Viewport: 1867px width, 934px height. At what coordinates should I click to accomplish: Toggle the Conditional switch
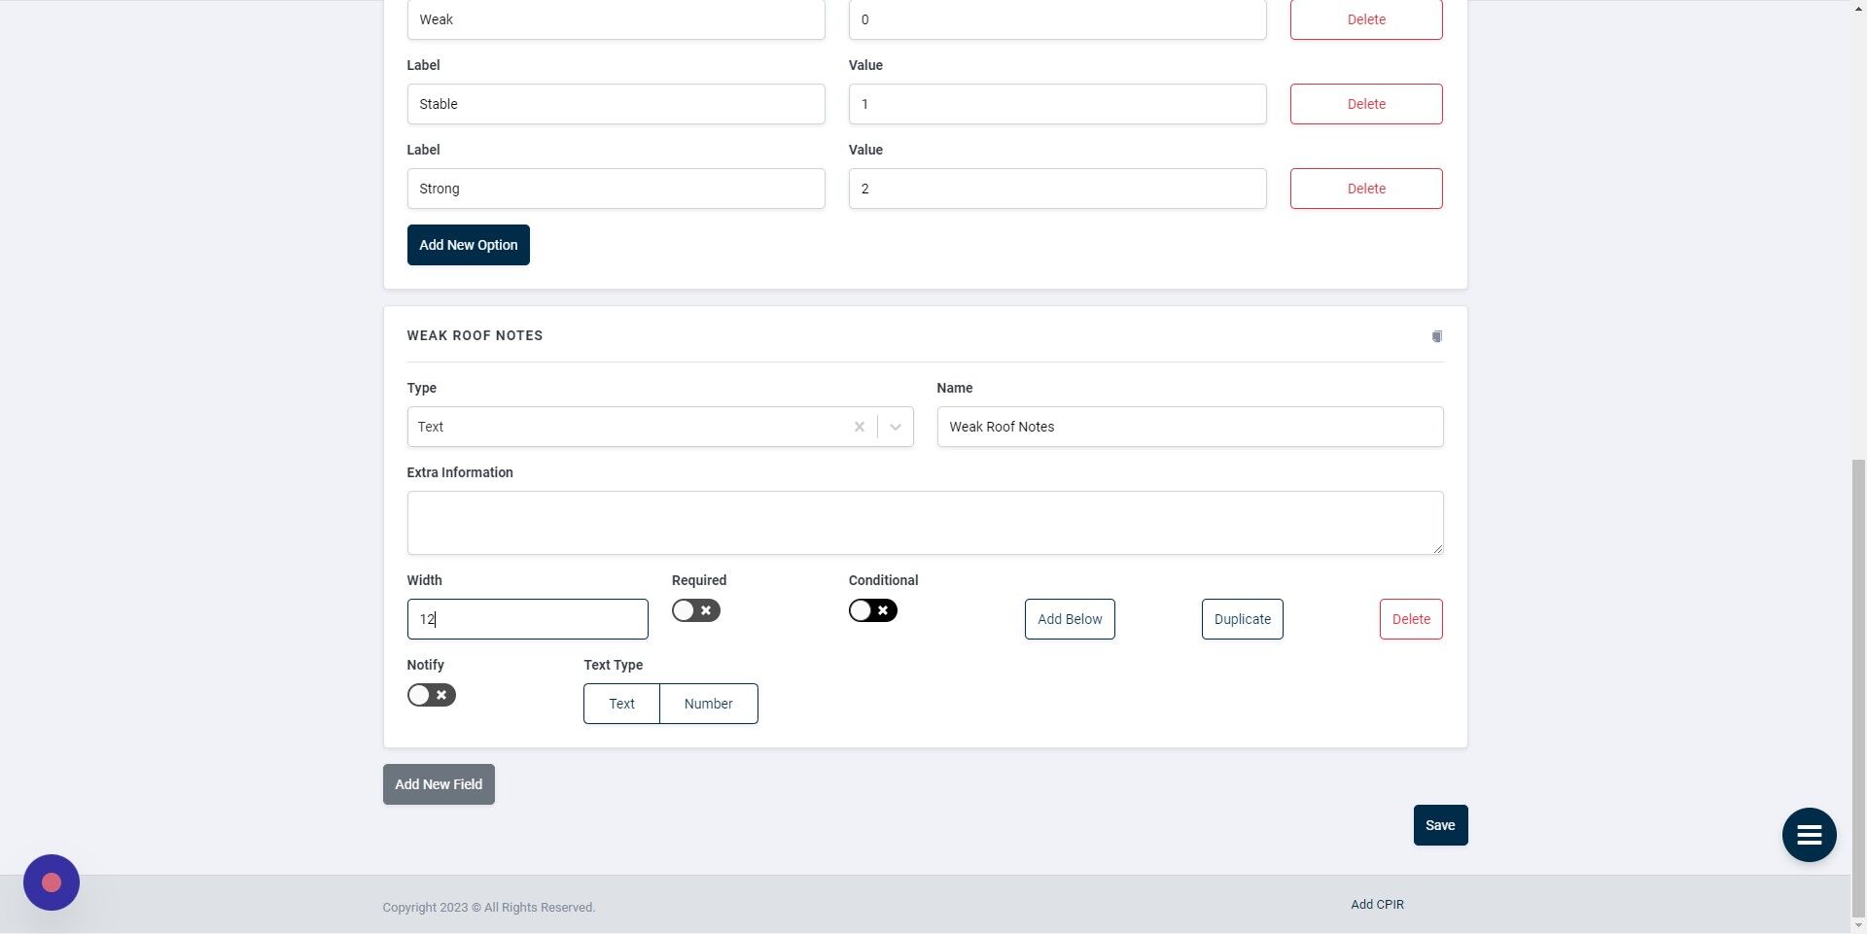click(x=873, y=610)
